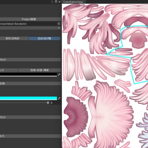Image resolution: width=148 pixels, height=148 pixels.
Task: Switch to the 色相・彩度・輝度 tab
Action: click(40, 70)
